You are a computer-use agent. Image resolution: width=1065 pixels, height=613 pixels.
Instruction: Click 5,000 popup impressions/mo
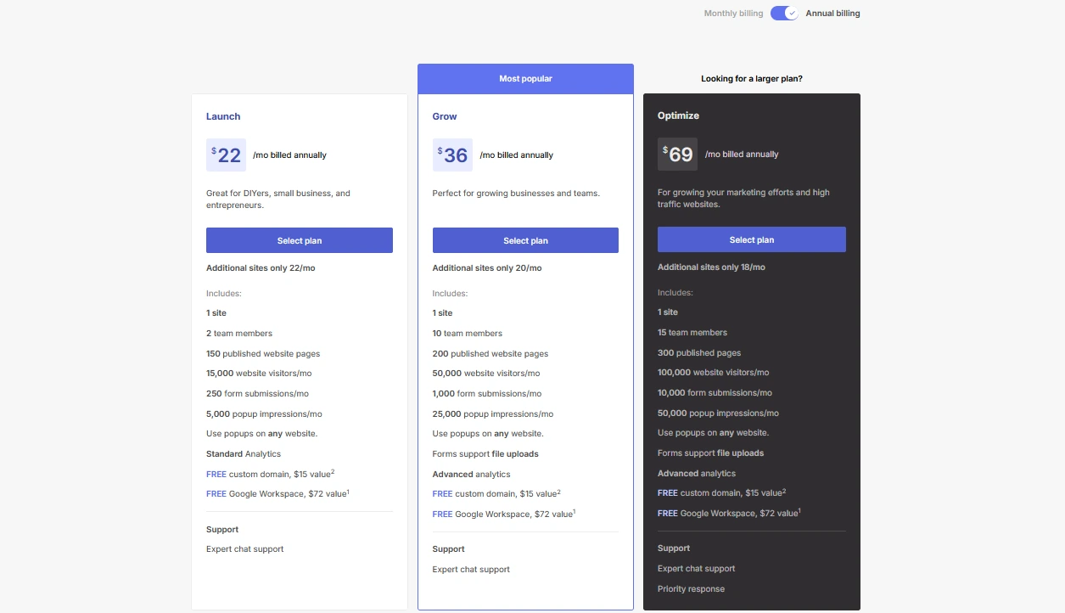click(264, 414)
